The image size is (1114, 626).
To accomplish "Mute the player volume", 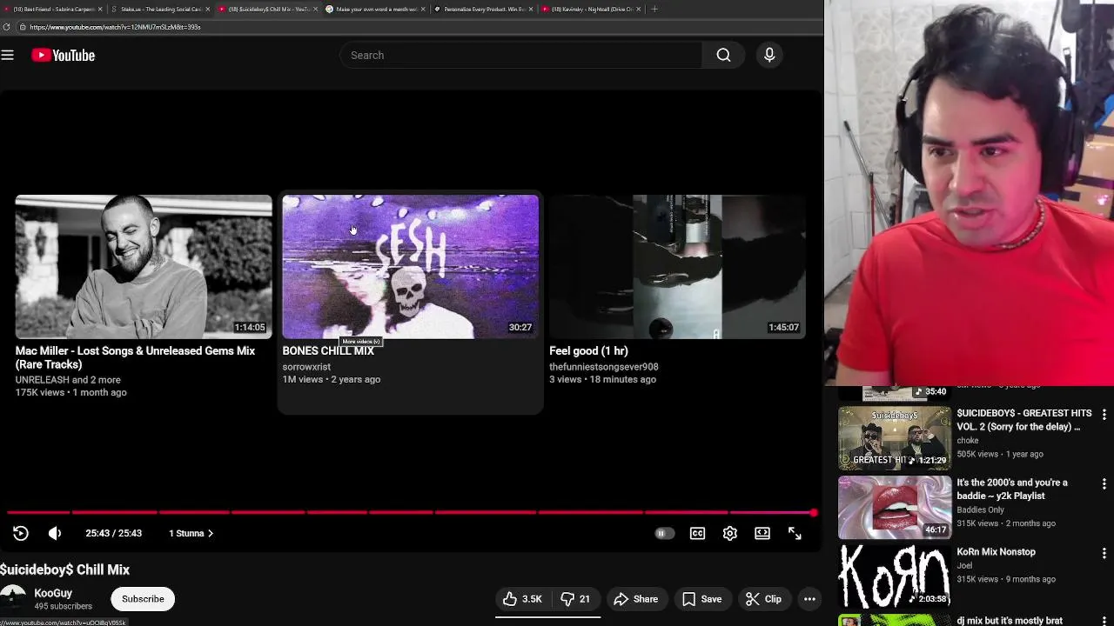I will click(55, 533).
